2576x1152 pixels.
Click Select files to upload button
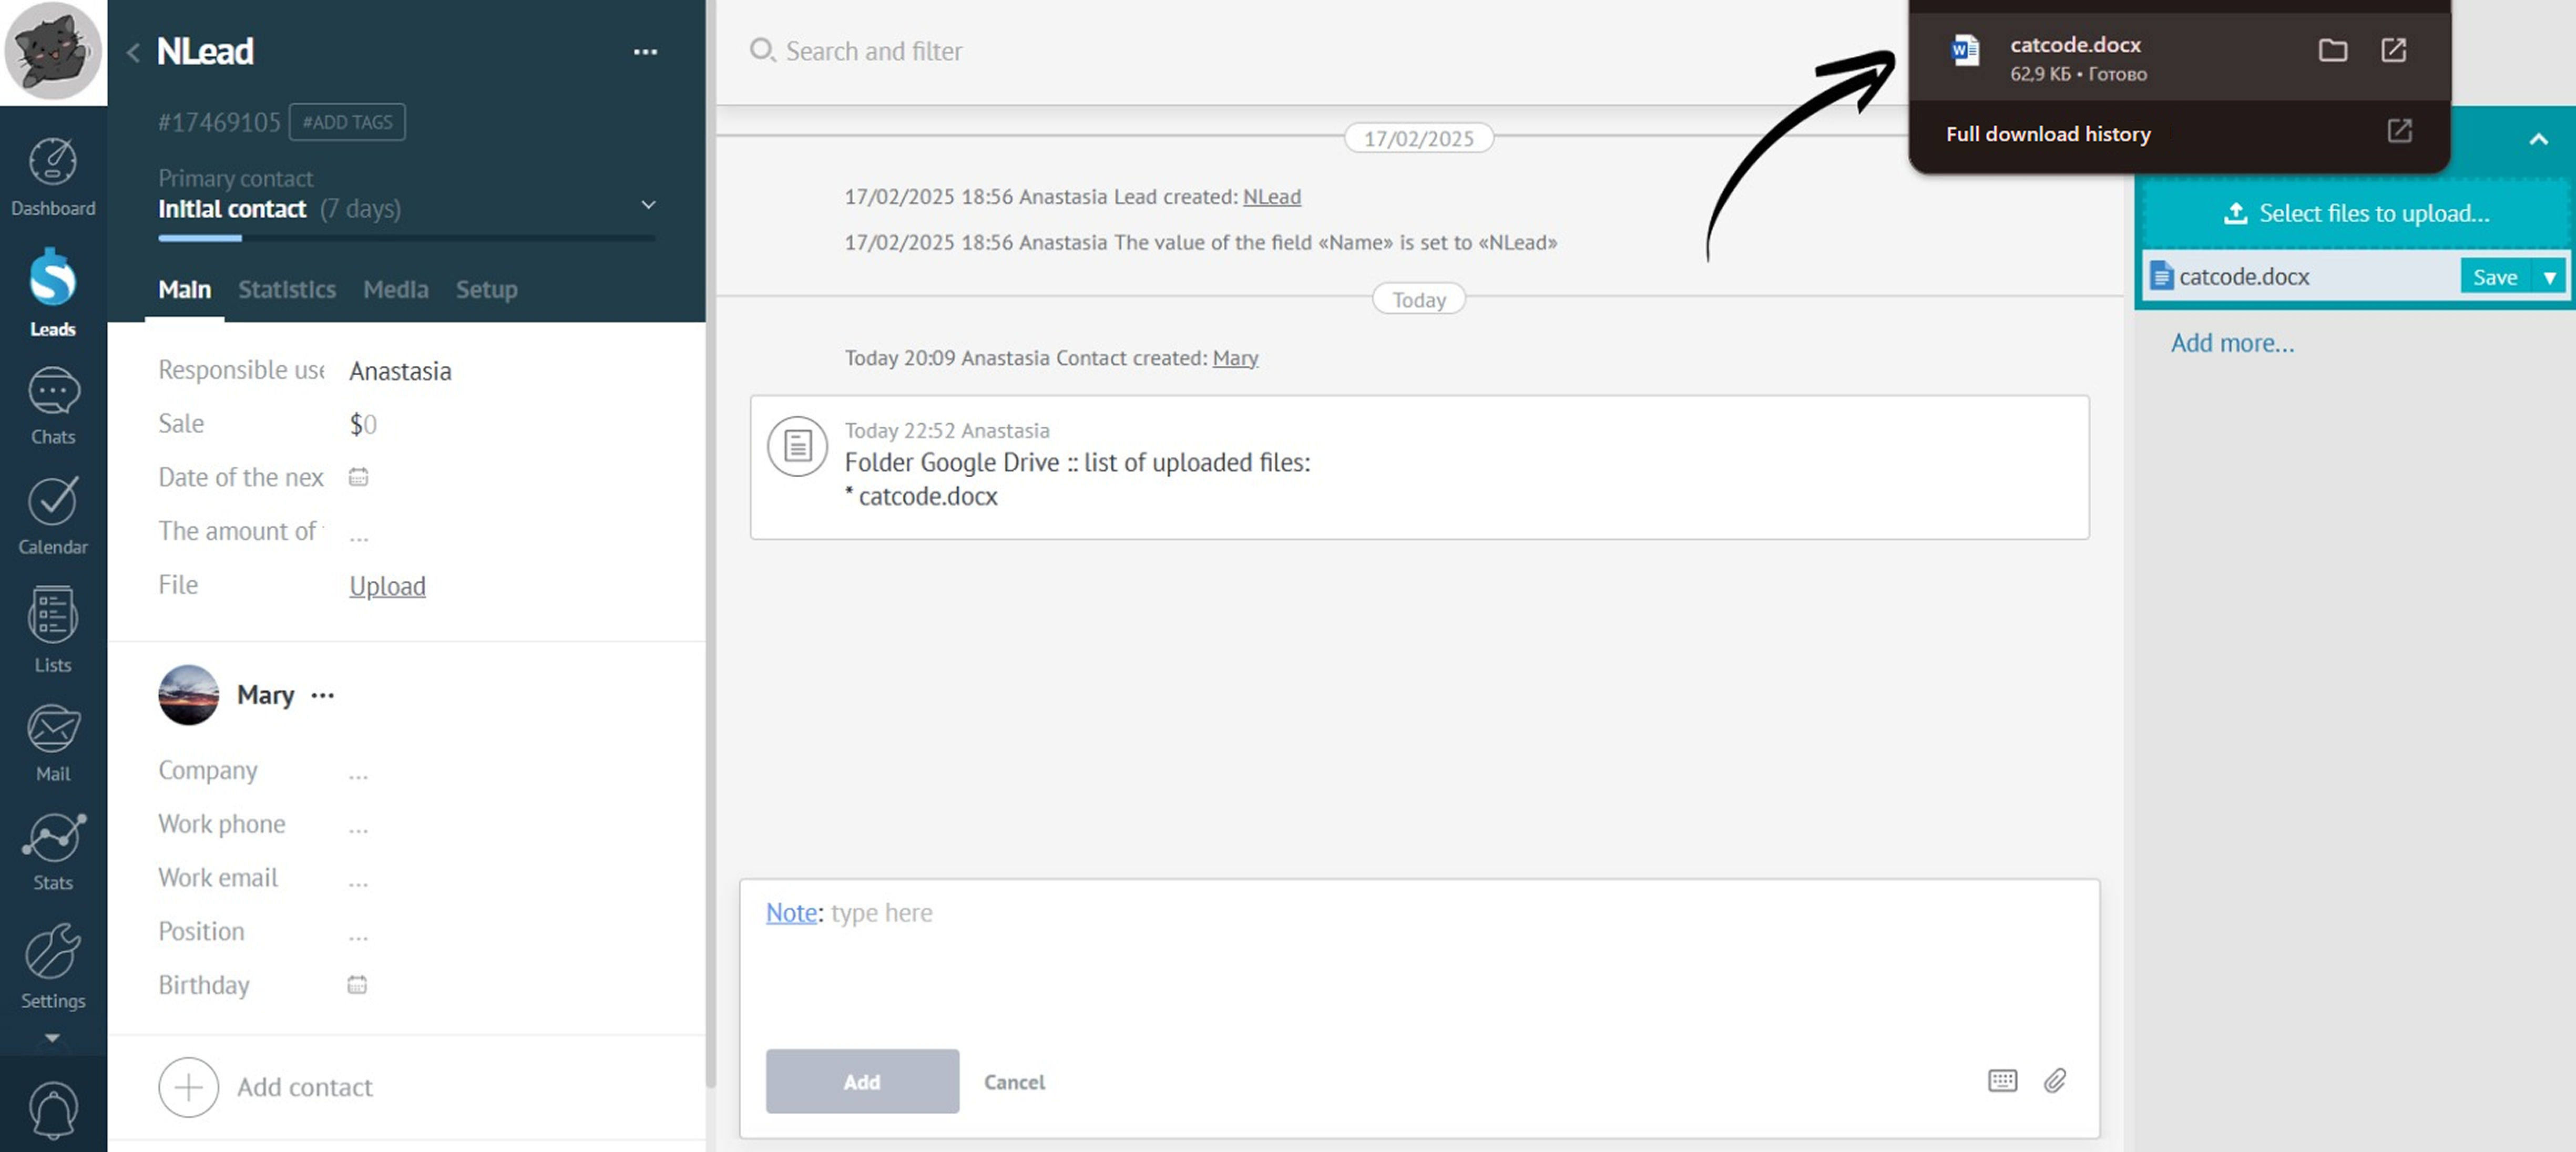[x=2355, y=213]
